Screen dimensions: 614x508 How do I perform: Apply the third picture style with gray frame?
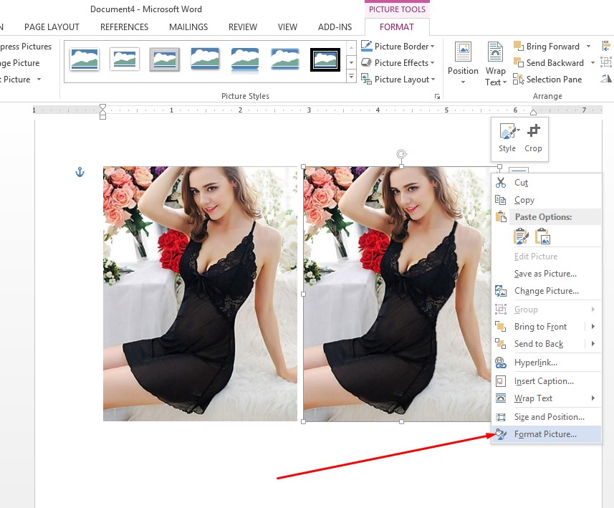pos(165,59)
